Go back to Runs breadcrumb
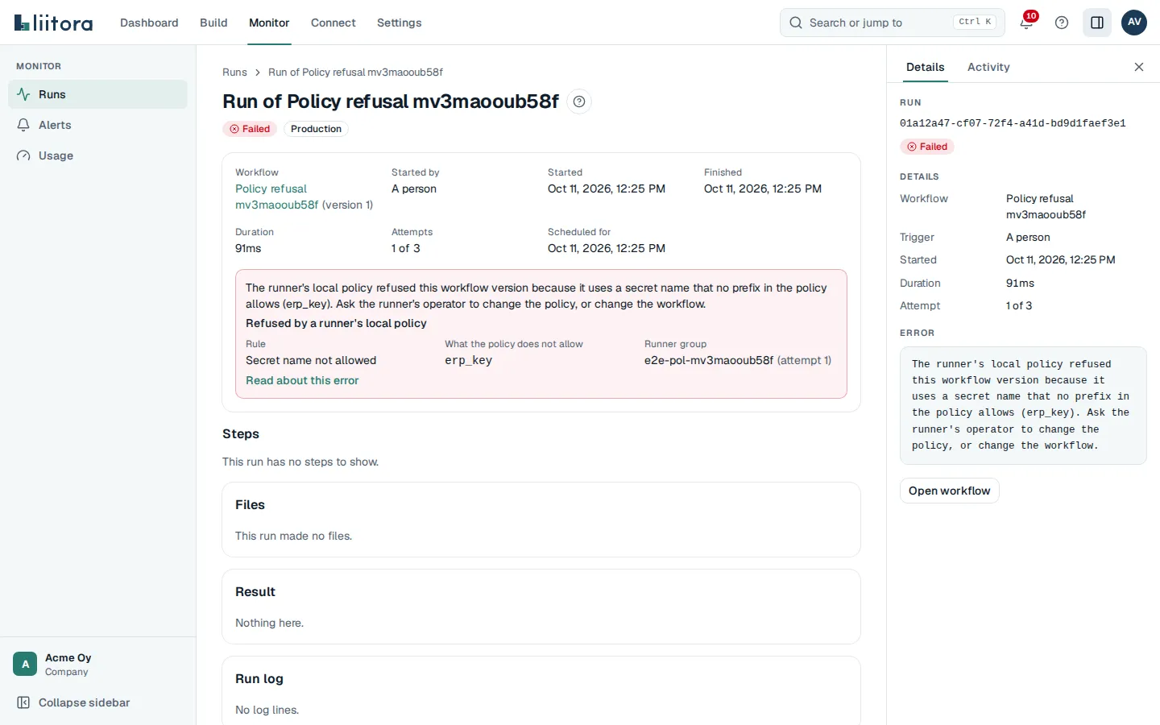The image size is (1160, 725). tap(234, 72)
